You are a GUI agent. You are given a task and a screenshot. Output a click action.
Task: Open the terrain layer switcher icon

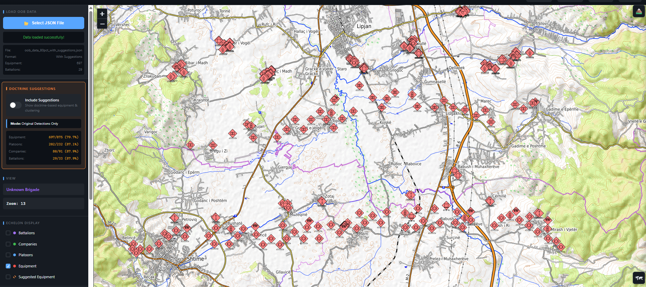tap(639, 11)
